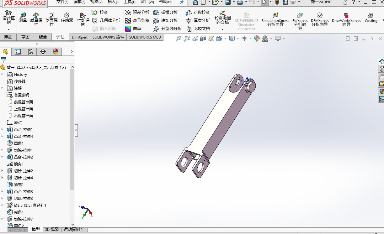Switch to the 3D 视图 tab
384x234 pixels.
[x=52, y=229]
